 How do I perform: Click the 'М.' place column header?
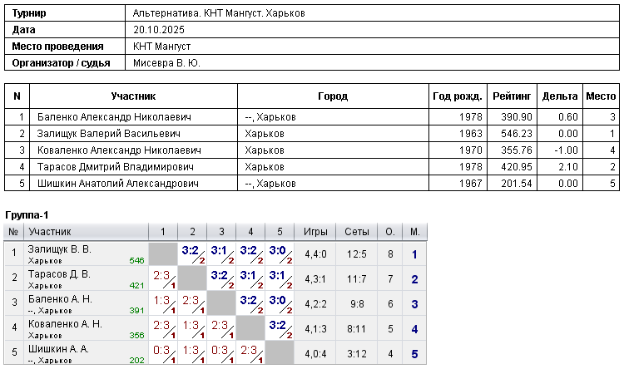pos(415,232)
